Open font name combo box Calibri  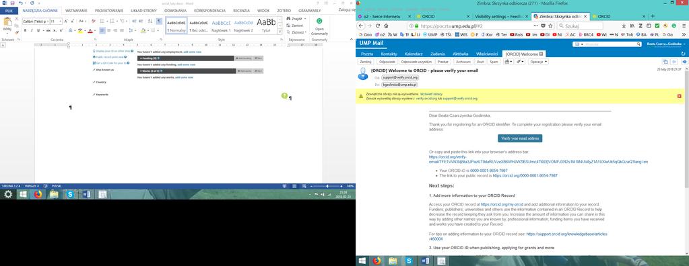pyautogui.click(x=35, y=21)
